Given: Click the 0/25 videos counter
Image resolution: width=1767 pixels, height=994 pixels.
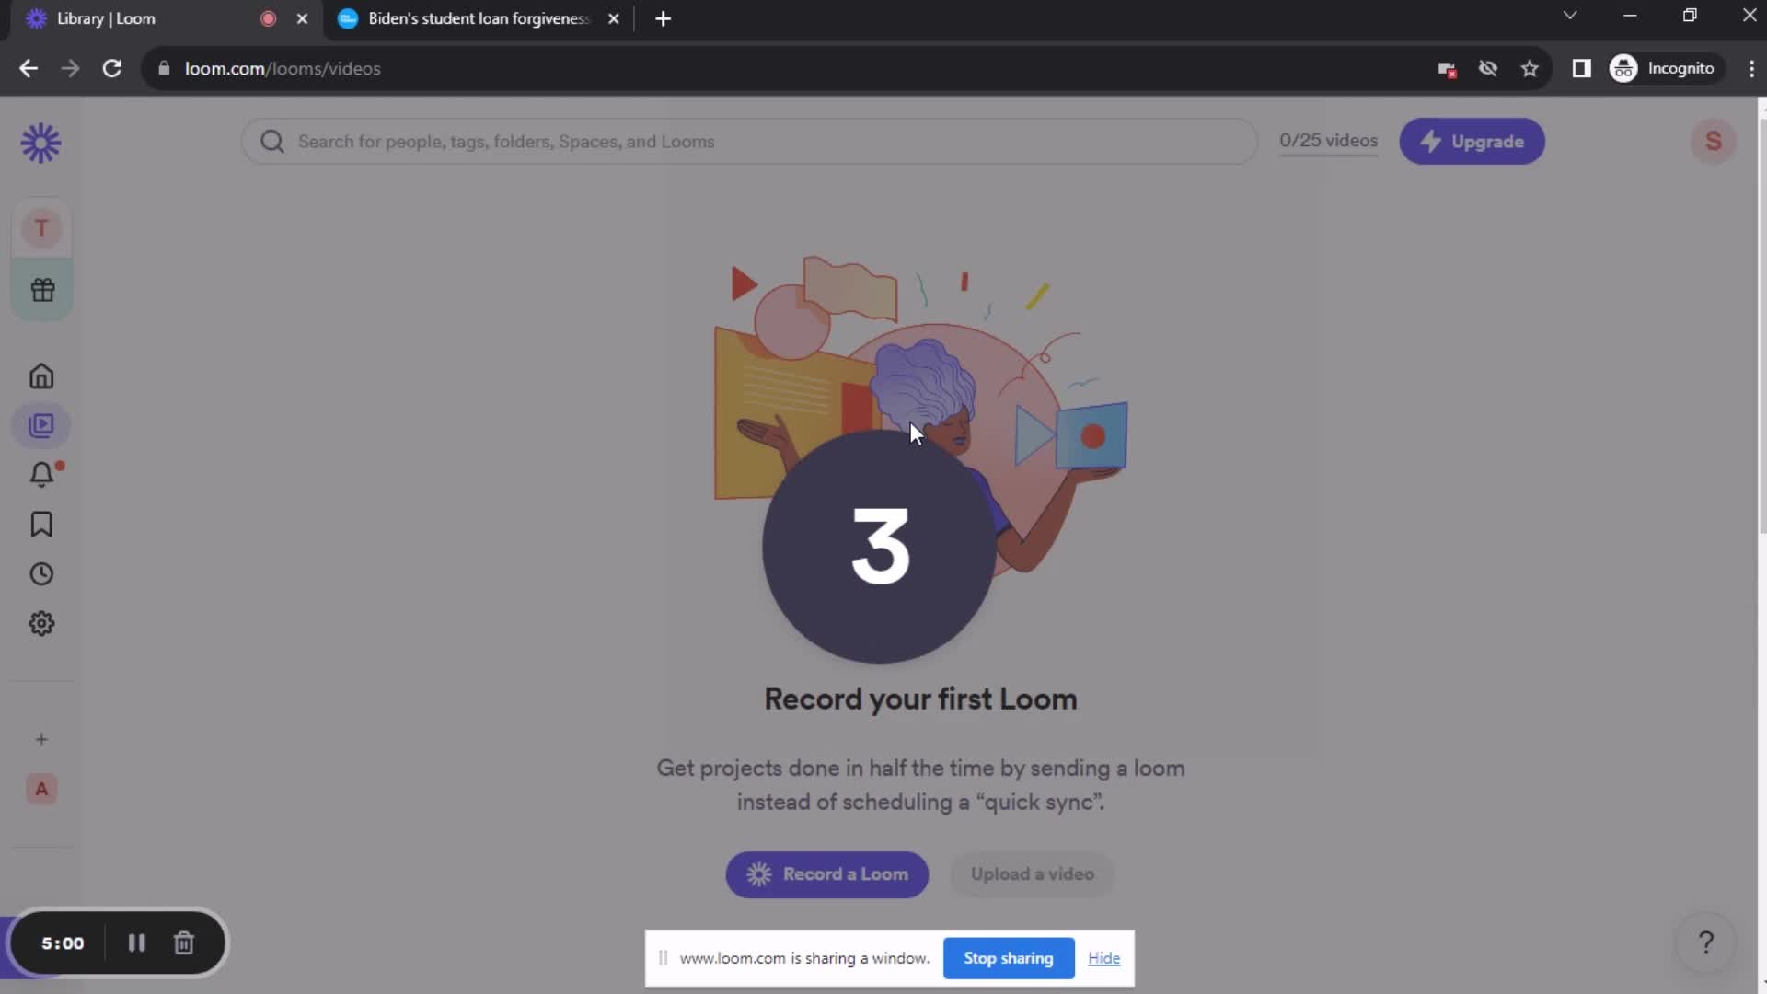Looking at the screenshot, I should (1328, 140).
